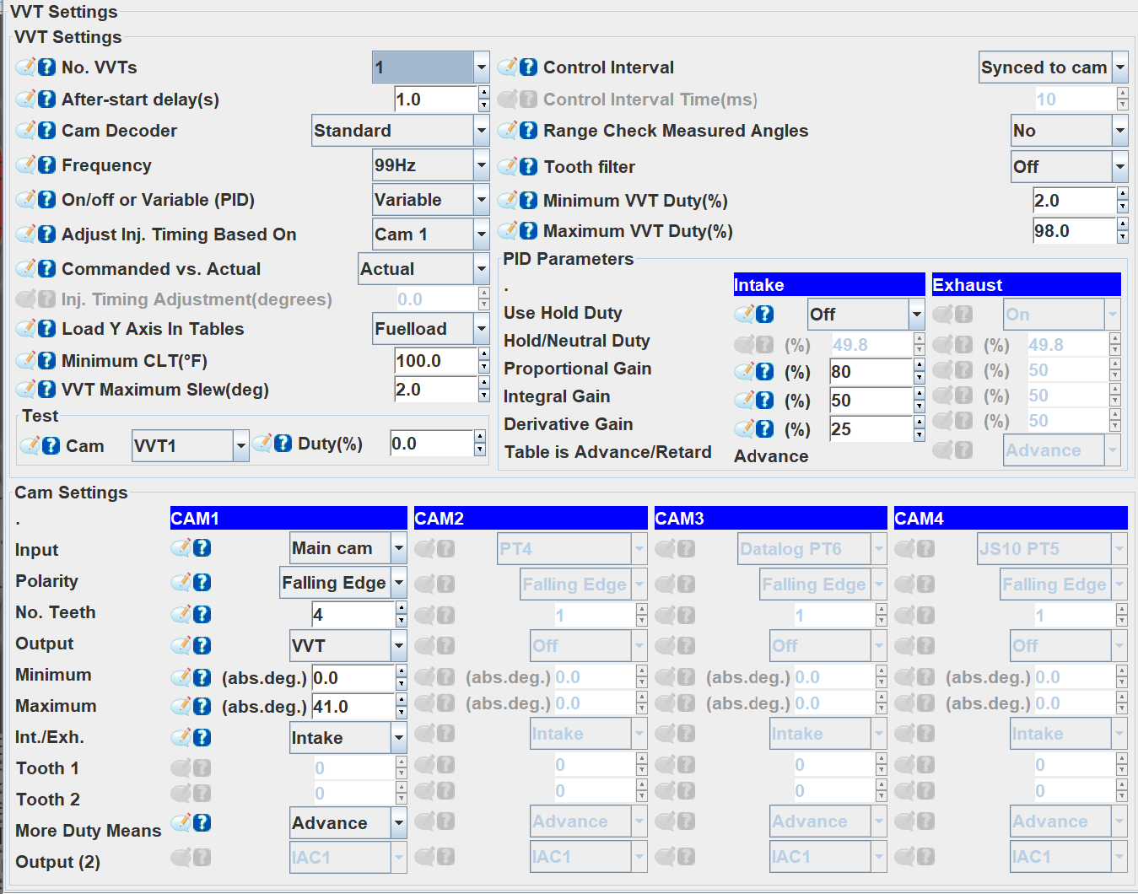Click the CAM1 Maximum angle field
The image size is (1138, 894).
[352, 707]
